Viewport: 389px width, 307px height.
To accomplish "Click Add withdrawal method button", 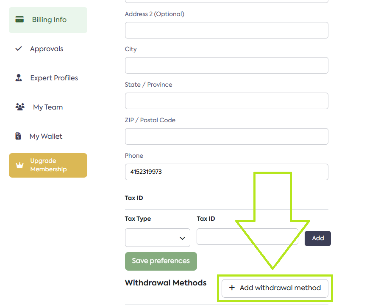I will (x=275, y=288).
